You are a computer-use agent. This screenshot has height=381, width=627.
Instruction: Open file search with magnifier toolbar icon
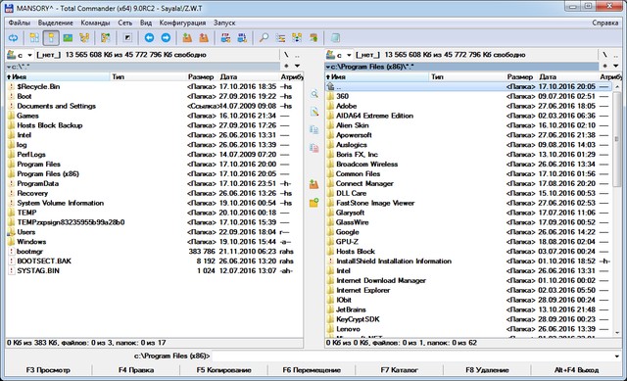point(264,38)
